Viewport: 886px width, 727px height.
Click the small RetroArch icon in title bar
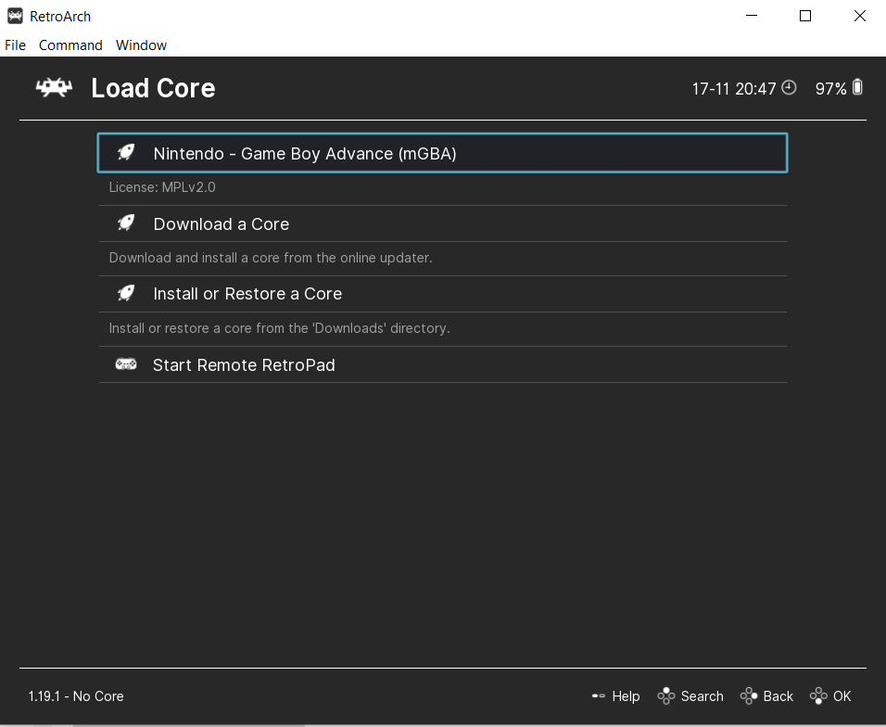15,16
